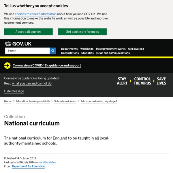This screenshot has height=173, width=173.
Task: Click inside the Search input field
Action: point(27,51)
